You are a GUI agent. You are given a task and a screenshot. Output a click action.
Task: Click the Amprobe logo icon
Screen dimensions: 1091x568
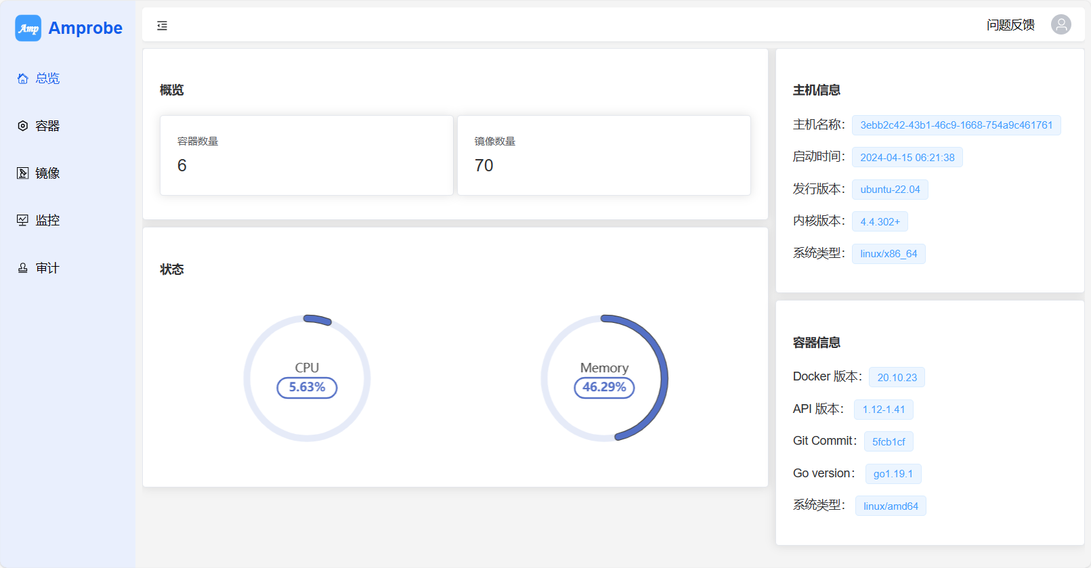click(28, 28)
